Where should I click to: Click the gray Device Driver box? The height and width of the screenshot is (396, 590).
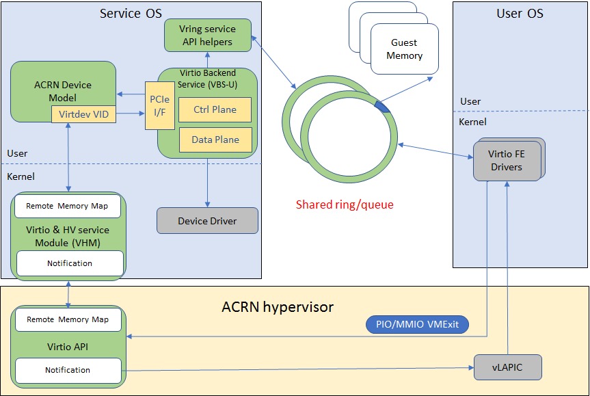click(207, 221)
